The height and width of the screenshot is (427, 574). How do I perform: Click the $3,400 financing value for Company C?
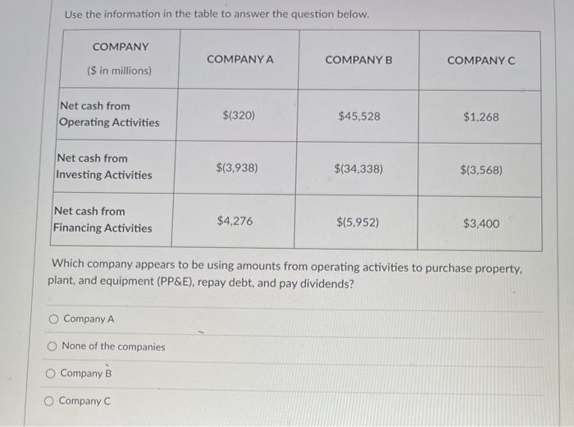coord(481,223)
